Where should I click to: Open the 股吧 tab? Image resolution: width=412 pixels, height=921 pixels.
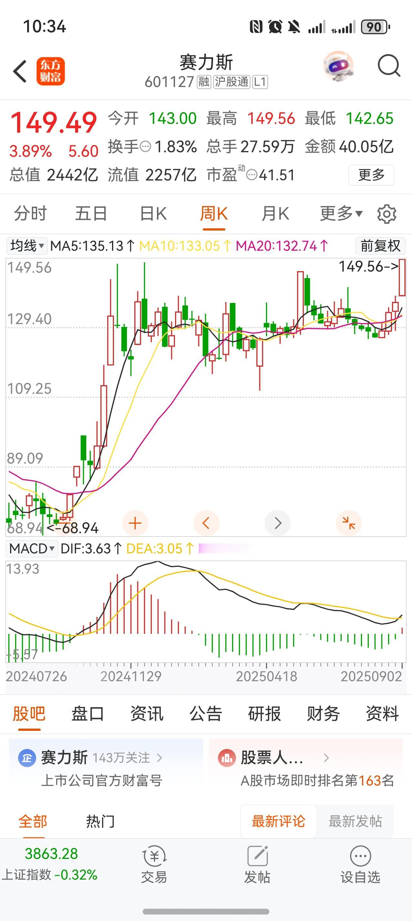29,714
